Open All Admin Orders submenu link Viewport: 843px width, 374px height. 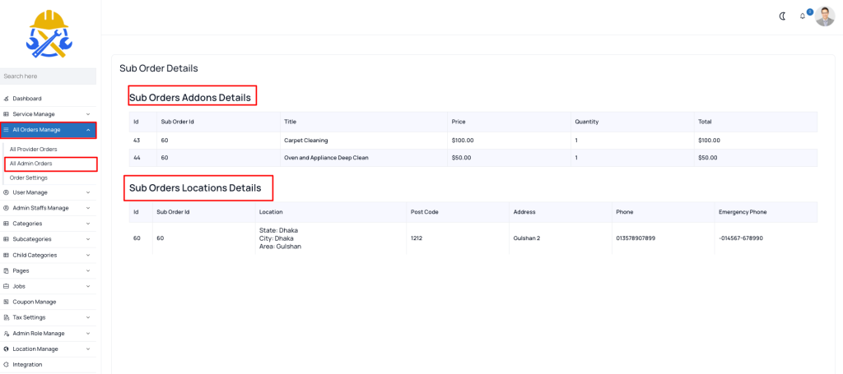click(30, 163)
